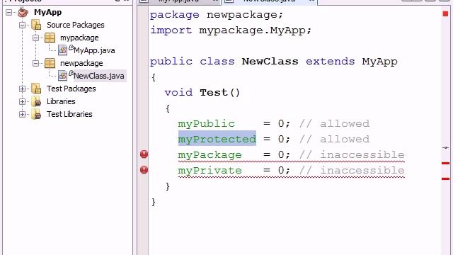The height and width of the screenshot is (255, 453).
Task: Switch to the NewClass.java editor tab
Action: pyautogui.click(x=269, y=1)
